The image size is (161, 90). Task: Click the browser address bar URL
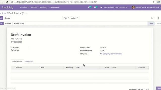pos(55,2)
